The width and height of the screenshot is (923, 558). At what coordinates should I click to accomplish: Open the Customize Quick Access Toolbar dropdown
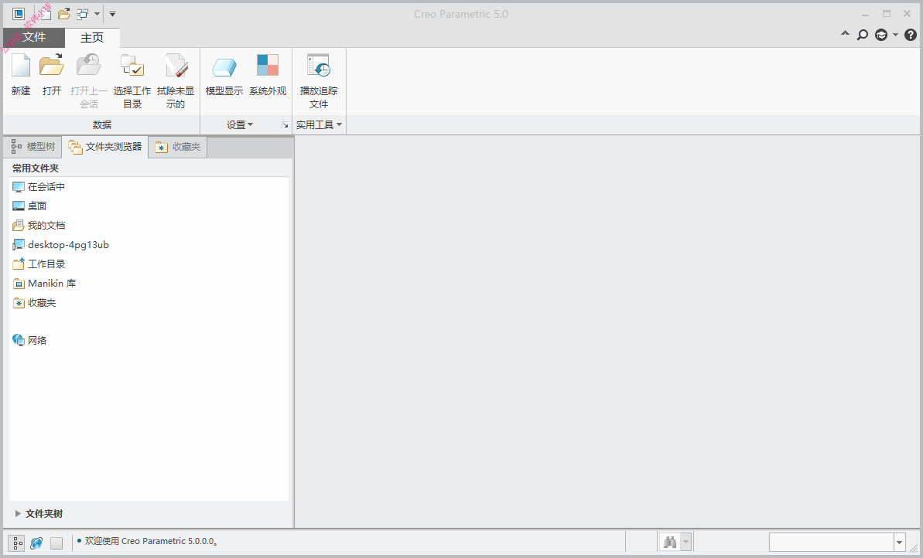pos(112,13)
